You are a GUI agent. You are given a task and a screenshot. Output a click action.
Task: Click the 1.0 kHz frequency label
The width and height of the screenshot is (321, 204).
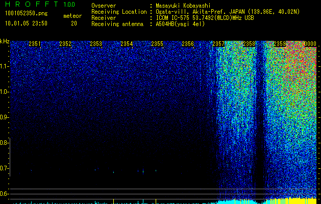click(x=4, y=92)
